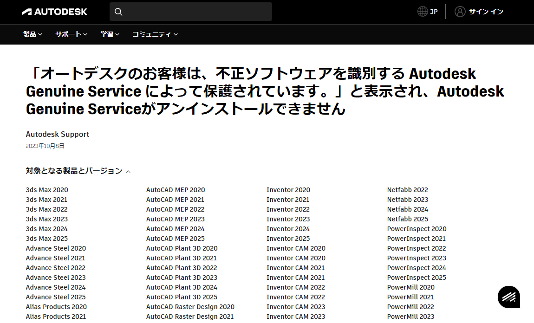Click AutoCAD Plant 3D 2020 entry
The width and height of the screenshot is (534, 323).
[182, 248]
